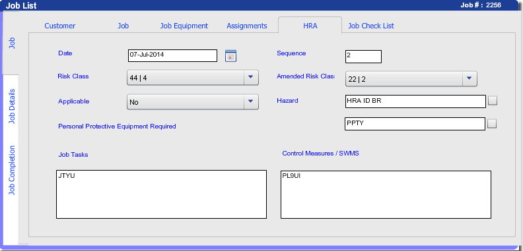
Task: Select the Assignments tab
Action: (x=247, y=26)
